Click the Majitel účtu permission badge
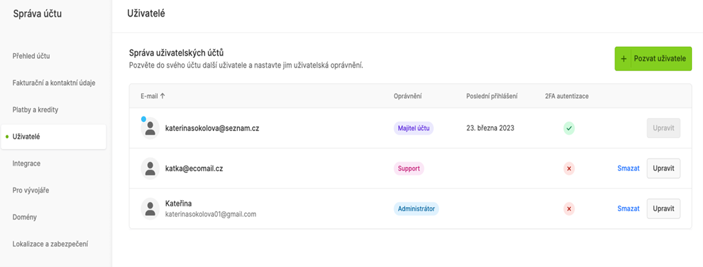 pos(413,128)
